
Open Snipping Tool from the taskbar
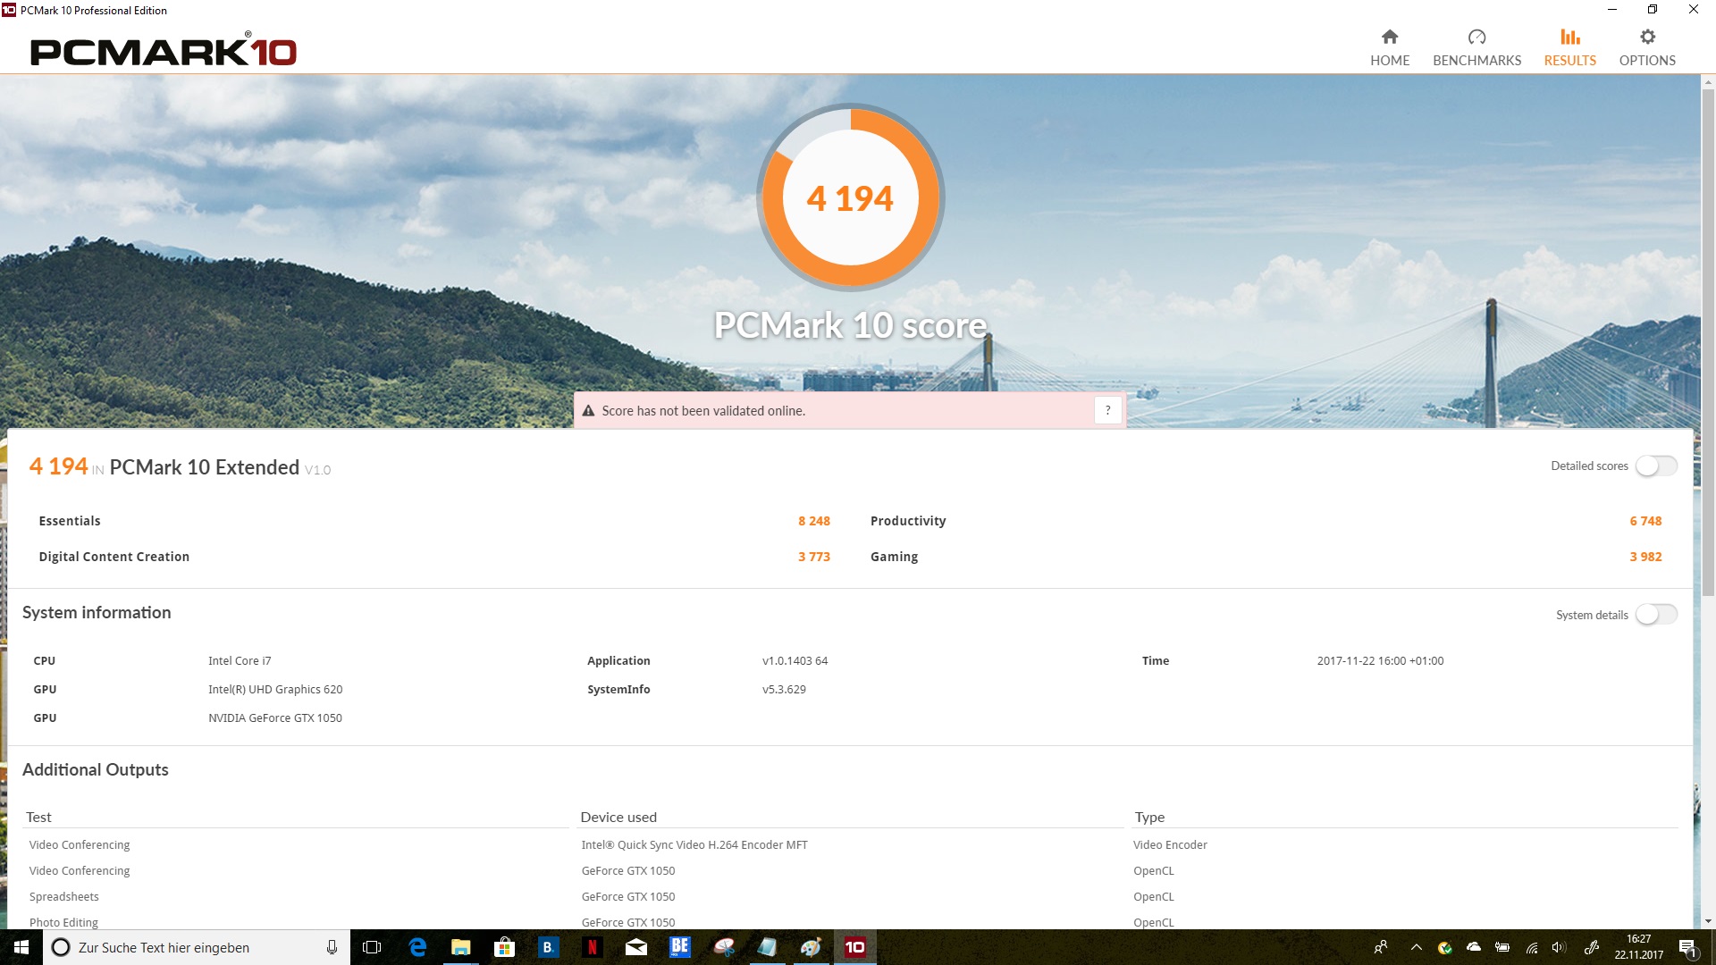pos(723,947)
